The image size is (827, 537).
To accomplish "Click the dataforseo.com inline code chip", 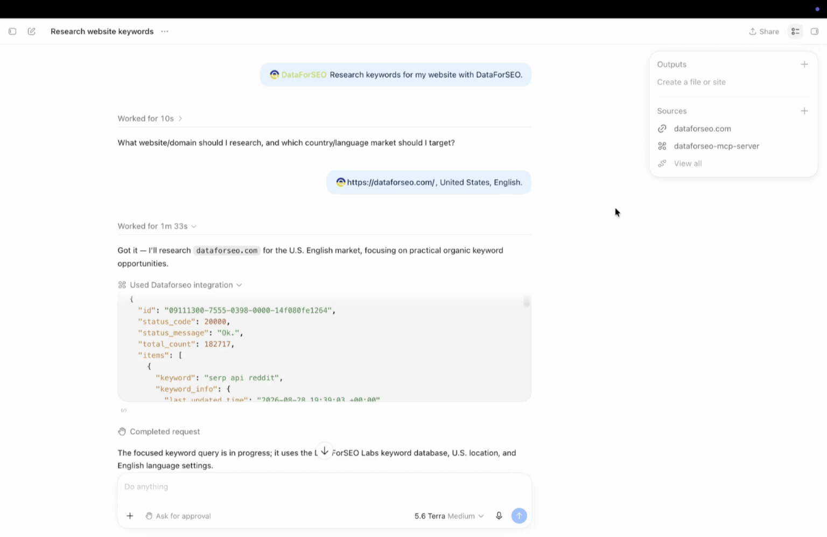I will pos(227,250).
